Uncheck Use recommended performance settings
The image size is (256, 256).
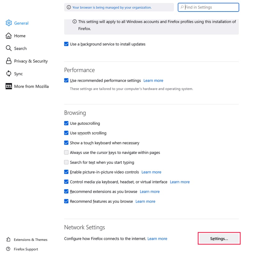pos(66,81)
